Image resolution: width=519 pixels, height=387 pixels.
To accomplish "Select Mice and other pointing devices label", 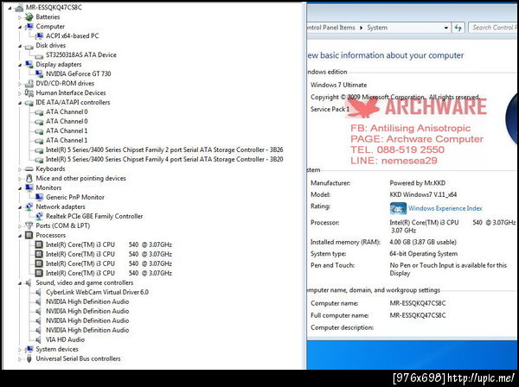I will 80,178.
